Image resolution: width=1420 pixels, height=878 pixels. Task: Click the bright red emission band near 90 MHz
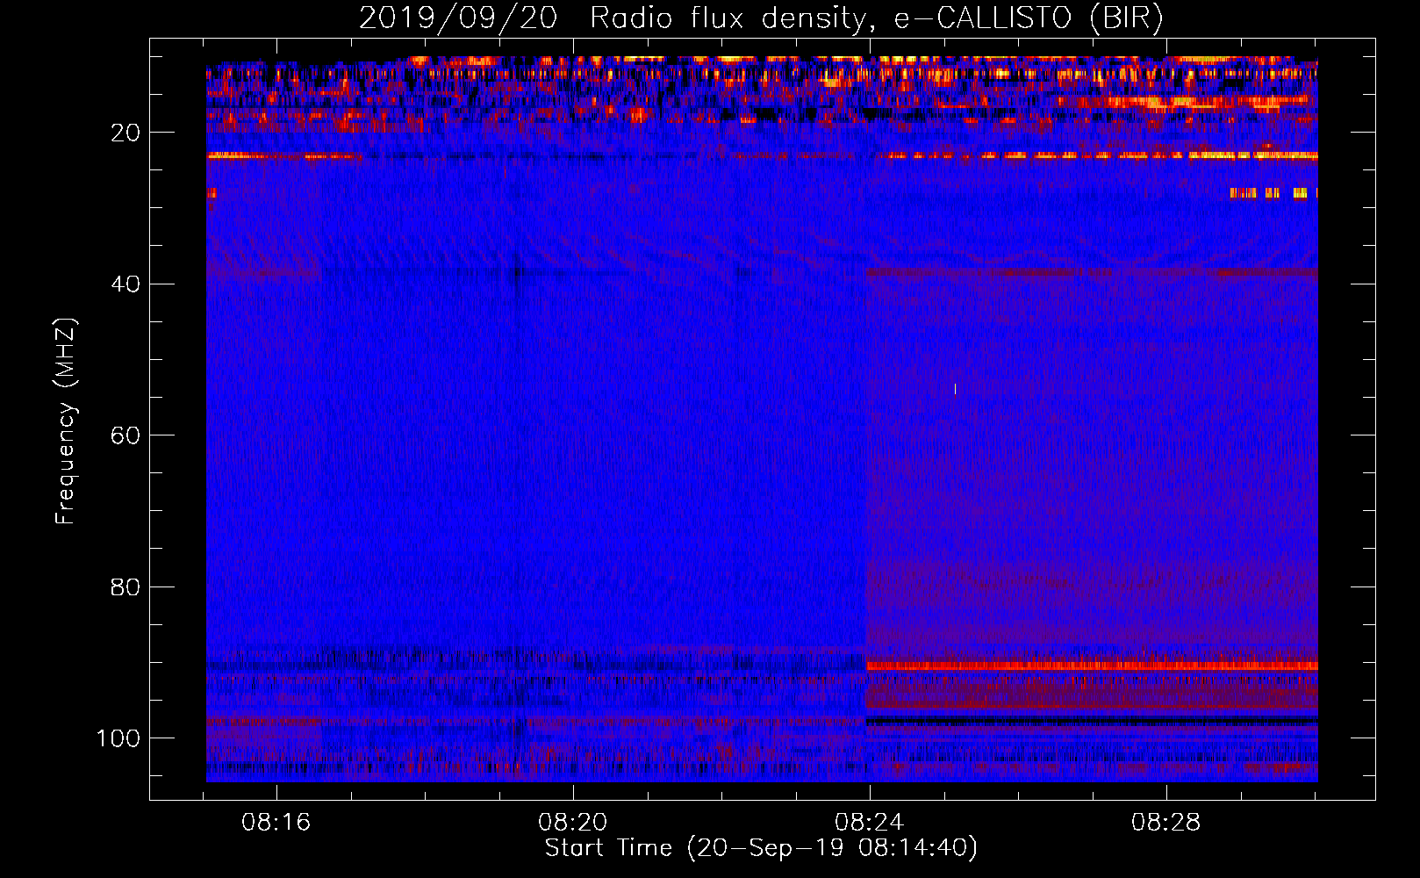coord(1092,666)
